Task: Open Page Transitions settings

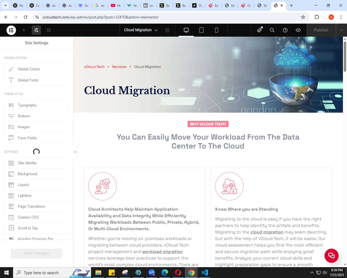Action: tap(37, 206)
